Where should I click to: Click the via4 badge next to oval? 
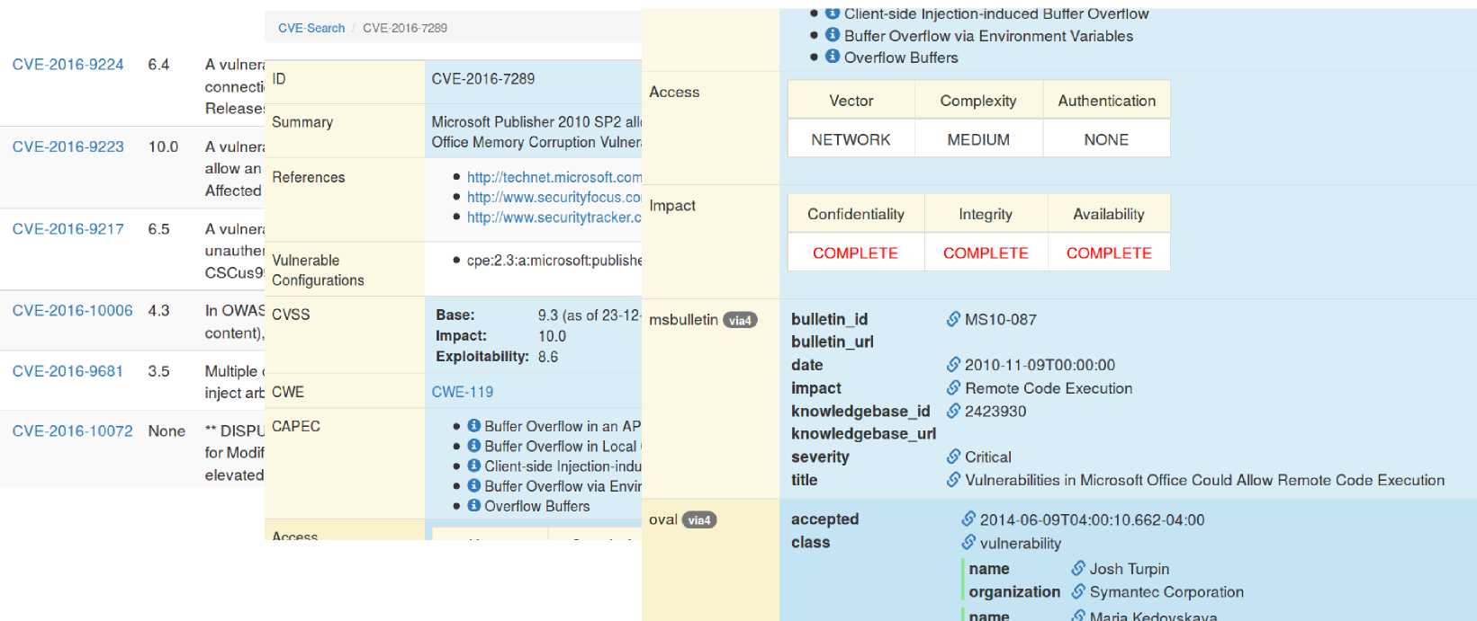point(699,519)
